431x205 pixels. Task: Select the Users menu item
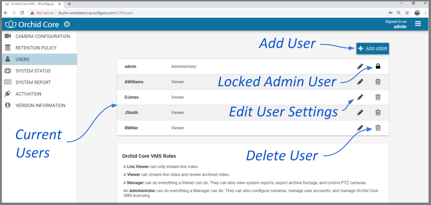[x=38, y=59]
